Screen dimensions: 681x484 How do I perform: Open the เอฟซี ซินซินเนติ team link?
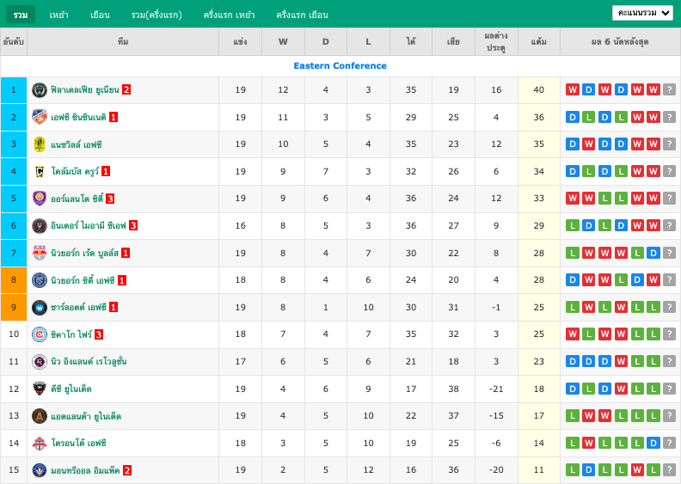click(78, 117)
